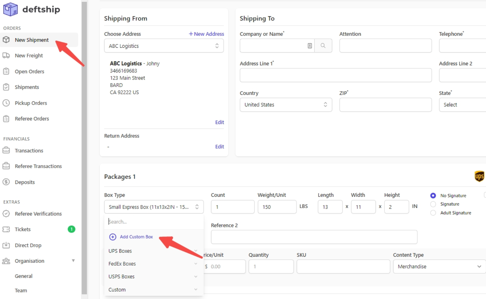Click the New Freight truck icon
This screenshot has width=486, height=299.
(6, 55)
